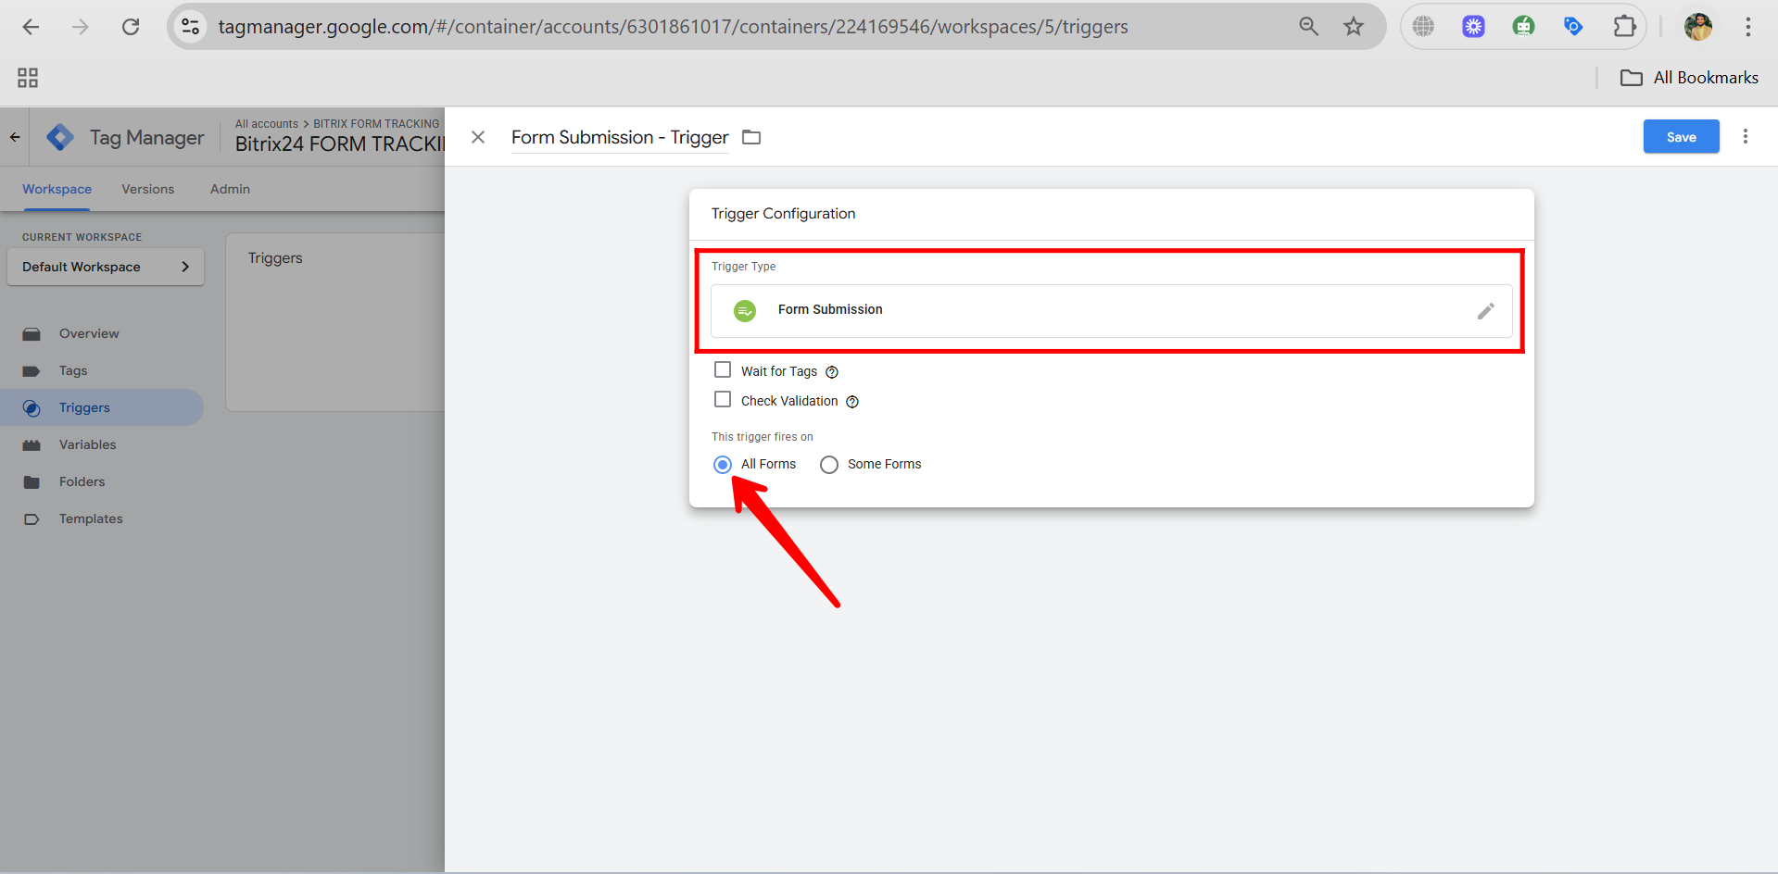This screenshot has height=874, width=1778.
Task: Click the browser address bar URL
Action: click(x=673, y=27)
